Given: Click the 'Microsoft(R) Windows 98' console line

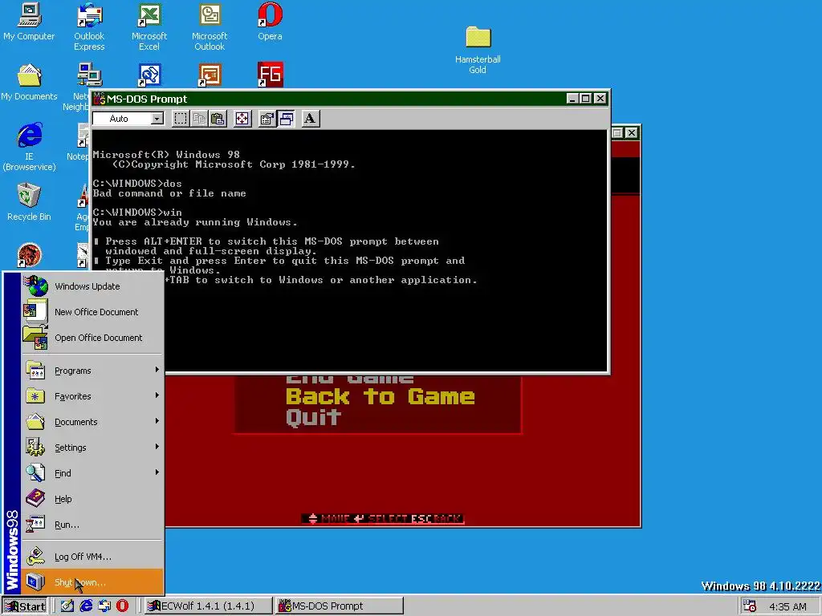Looking at the screenshot, I should [166, 155].
